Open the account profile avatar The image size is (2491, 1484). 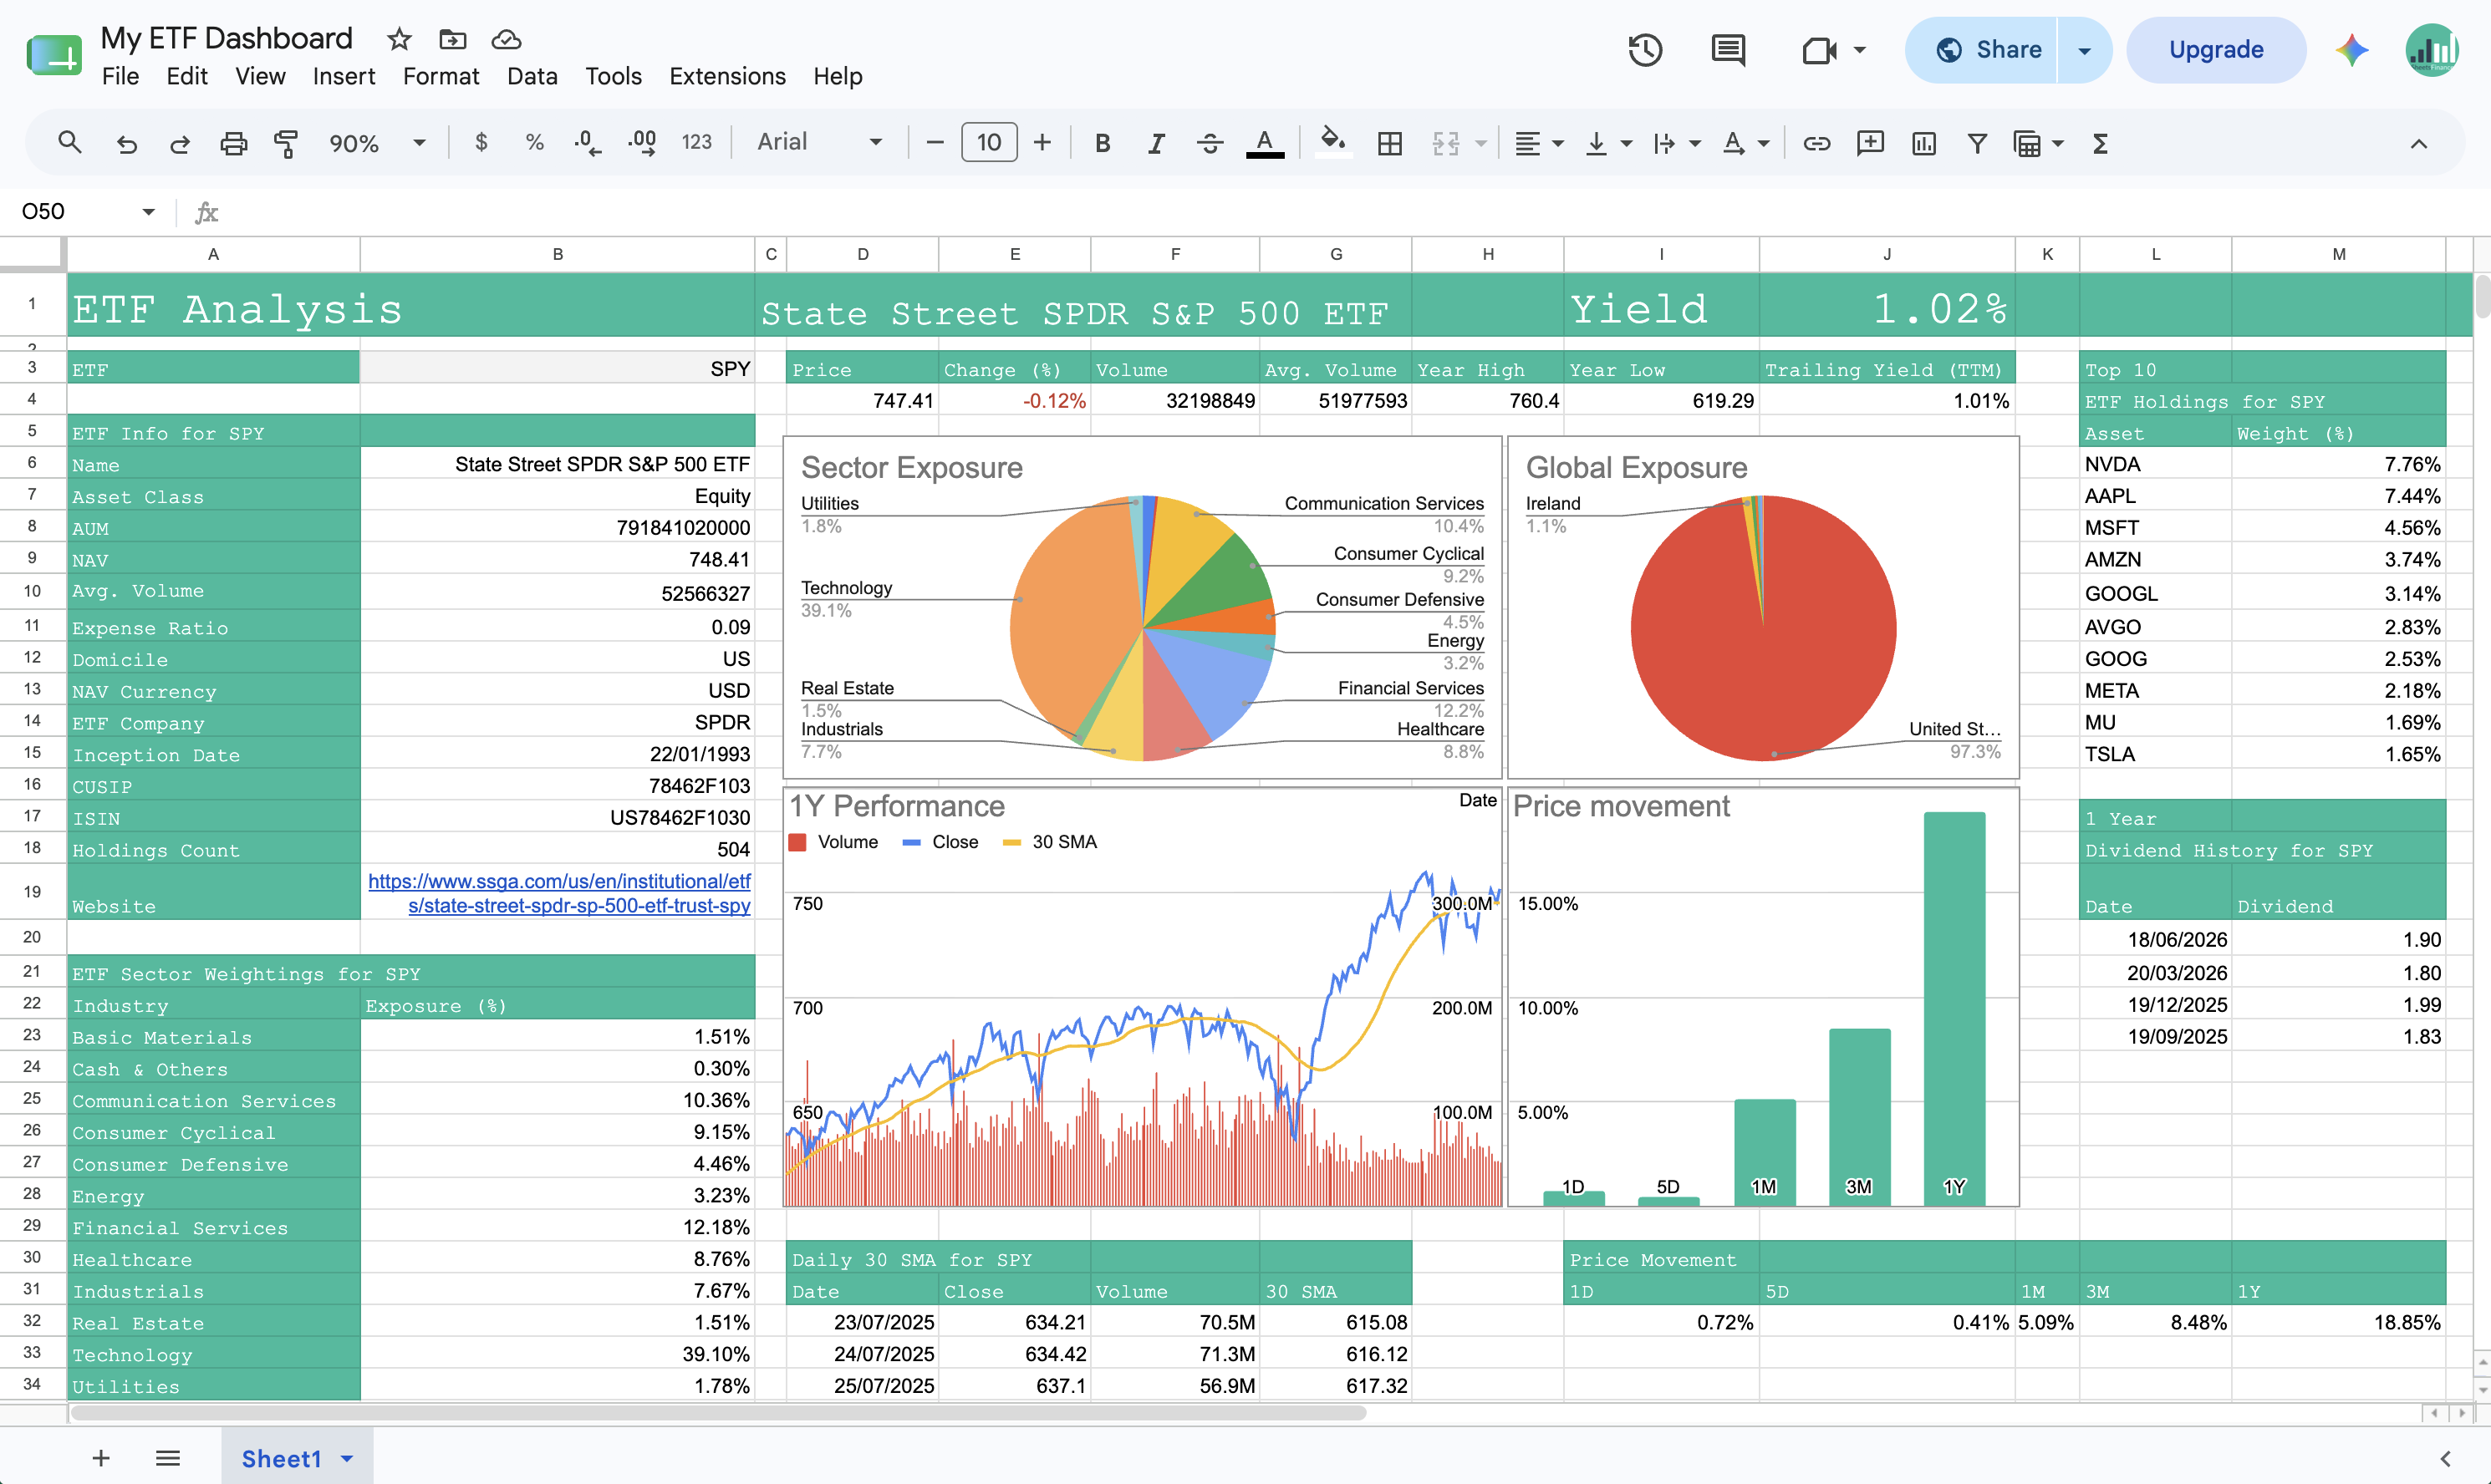2432,50
